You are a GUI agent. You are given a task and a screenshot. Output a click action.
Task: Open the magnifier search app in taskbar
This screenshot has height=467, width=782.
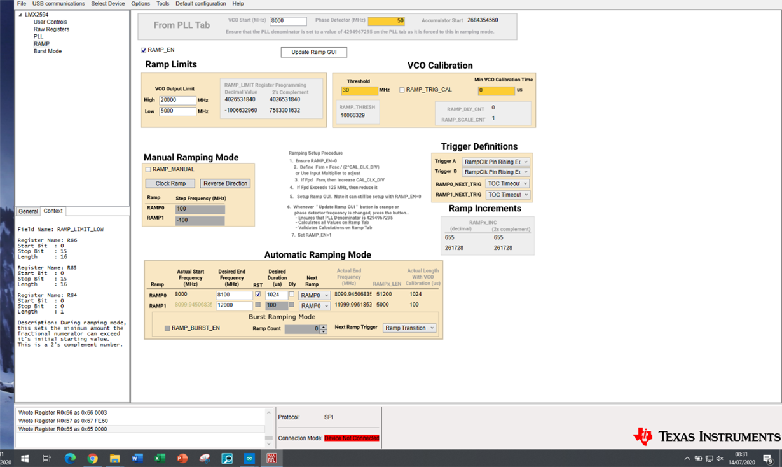click(227, 458)
